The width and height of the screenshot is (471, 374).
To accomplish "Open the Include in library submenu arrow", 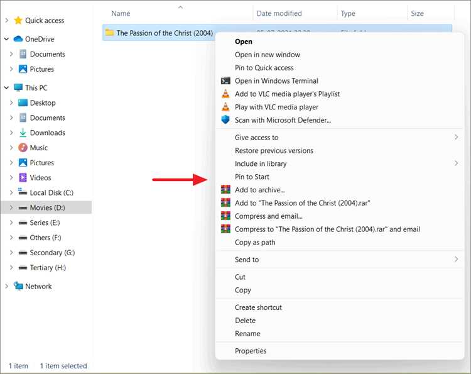I will (x=457, y=163).
